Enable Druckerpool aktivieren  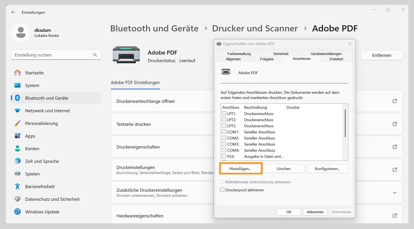click(x=222, y=190)
